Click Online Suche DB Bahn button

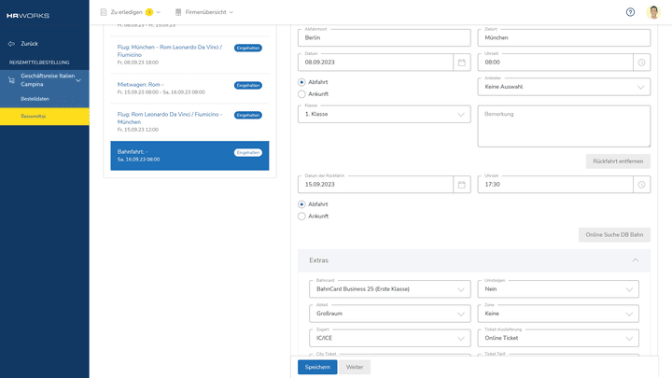pos(614,235)
